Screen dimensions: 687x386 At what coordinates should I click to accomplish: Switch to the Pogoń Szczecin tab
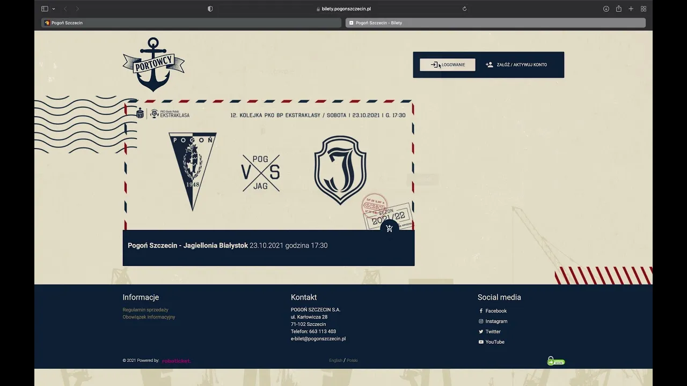(191, 23)
